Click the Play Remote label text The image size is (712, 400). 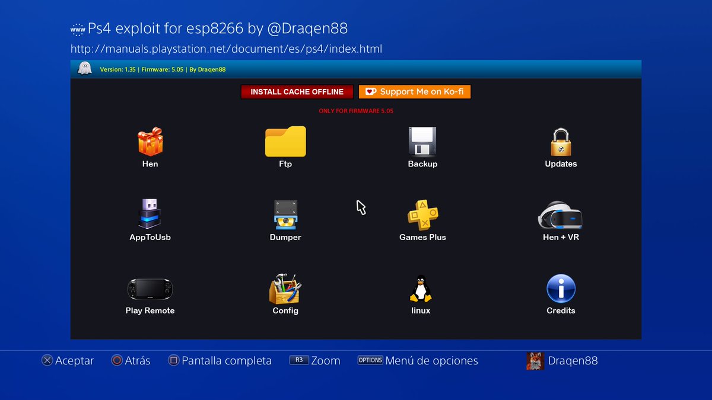(150, 311)
